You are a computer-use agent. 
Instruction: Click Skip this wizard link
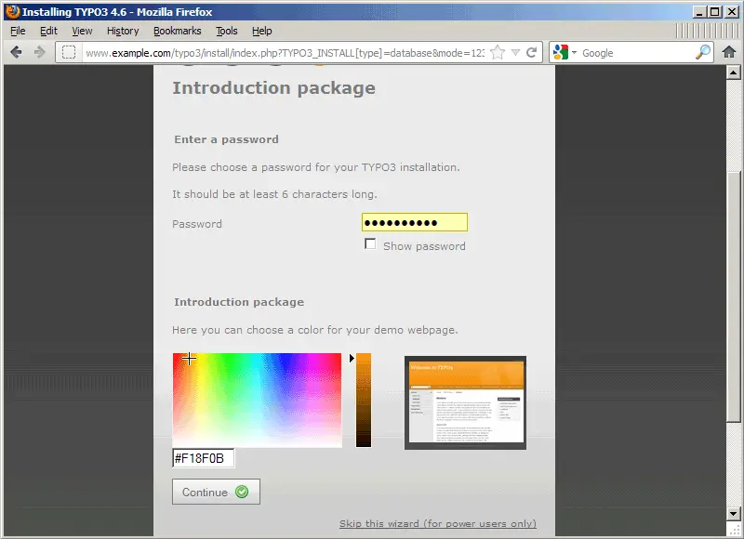click(x=437, y=523)
